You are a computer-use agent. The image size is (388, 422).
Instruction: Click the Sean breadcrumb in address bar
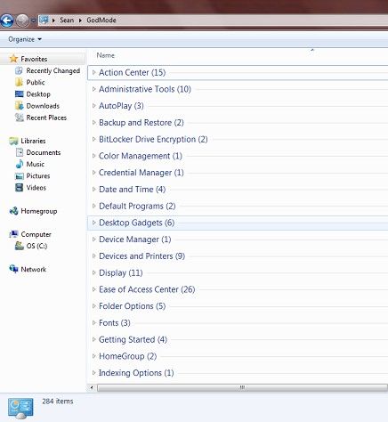click(67, 20)
